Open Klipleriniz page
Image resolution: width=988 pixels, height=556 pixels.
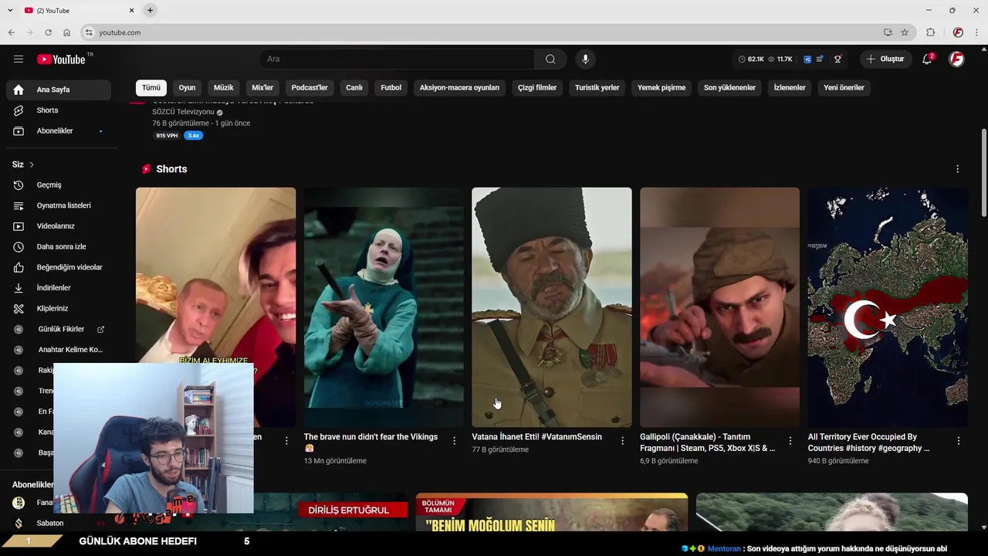point(59,309)
